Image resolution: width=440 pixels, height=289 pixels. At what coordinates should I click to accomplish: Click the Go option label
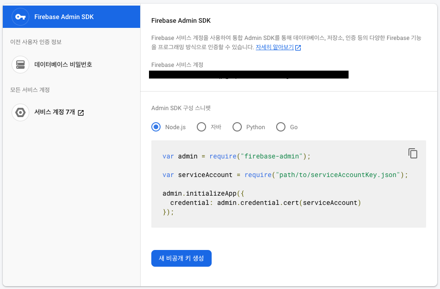pos(294,127)
